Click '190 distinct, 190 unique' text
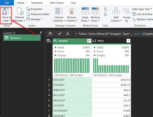The image size is (153, 117). coord(68,75)
